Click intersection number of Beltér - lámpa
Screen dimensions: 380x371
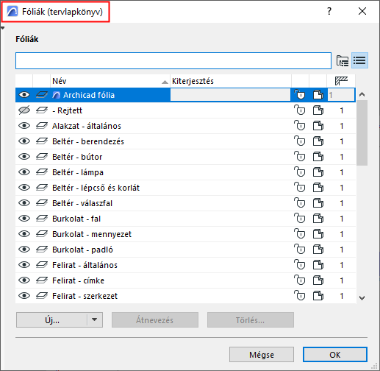(x=342, y=172)
